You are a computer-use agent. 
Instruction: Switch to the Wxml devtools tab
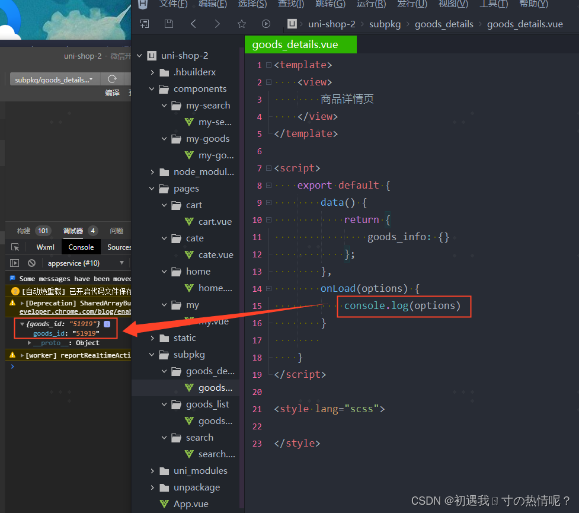click(x=46, y=247)
